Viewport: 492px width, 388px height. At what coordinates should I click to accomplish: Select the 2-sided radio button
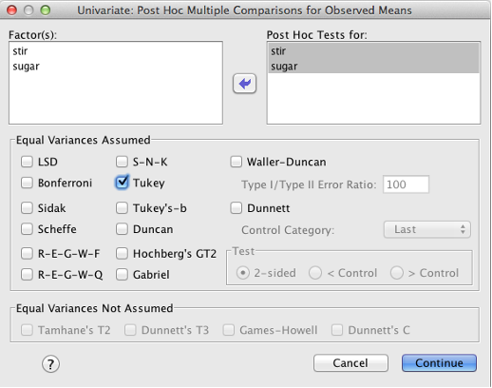[243, 273]
